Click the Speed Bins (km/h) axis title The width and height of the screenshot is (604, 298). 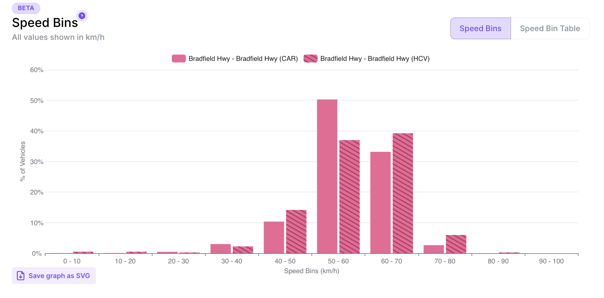point(311,271)
